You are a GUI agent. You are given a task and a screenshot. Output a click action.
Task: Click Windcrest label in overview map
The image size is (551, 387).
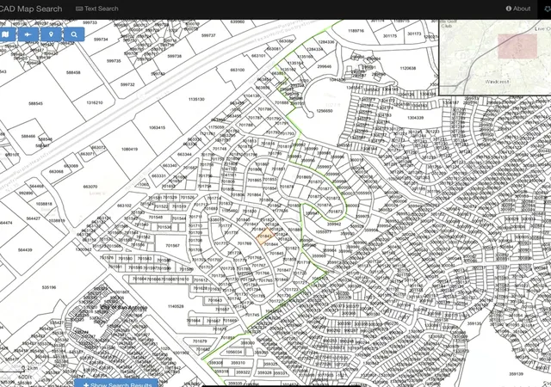(497, 82)
